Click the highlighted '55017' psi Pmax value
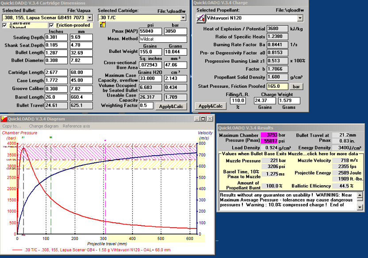368x258 pixels. tap(269, 141)
